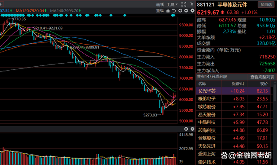Screen dimensions: 277x165
Task: Click 振幅 value 2.73%
Action: click(x=230, y=32)
